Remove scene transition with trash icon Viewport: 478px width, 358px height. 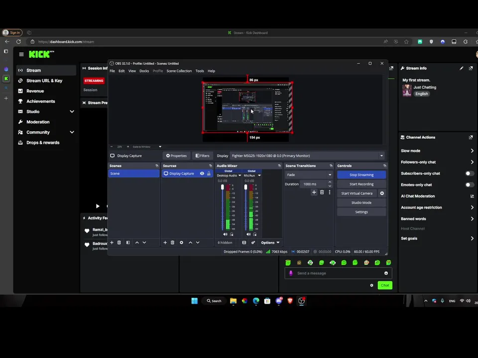pos(322,192)
